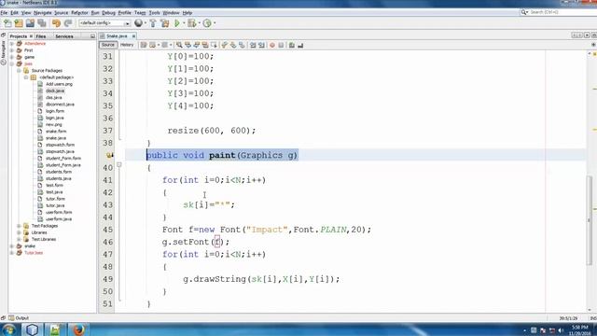The width and height of the screenshot is (597, 336).
Task: Select snake.java in project tree
Action: pos(56,138)
